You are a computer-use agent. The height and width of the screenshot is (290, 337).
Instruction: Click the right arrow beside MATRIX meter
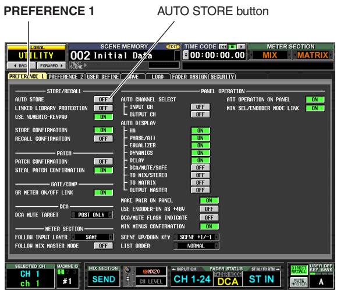(x=331, y=55)
